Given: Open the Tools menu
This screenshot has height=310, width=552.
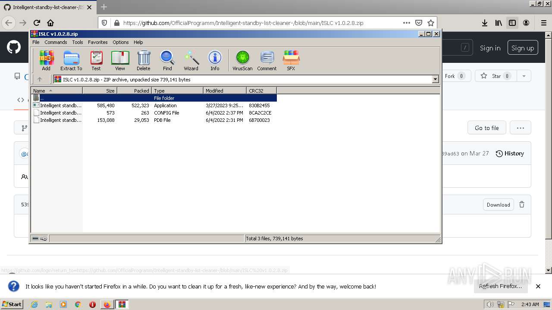Looking at the screenshot, I should coord(78,42).
